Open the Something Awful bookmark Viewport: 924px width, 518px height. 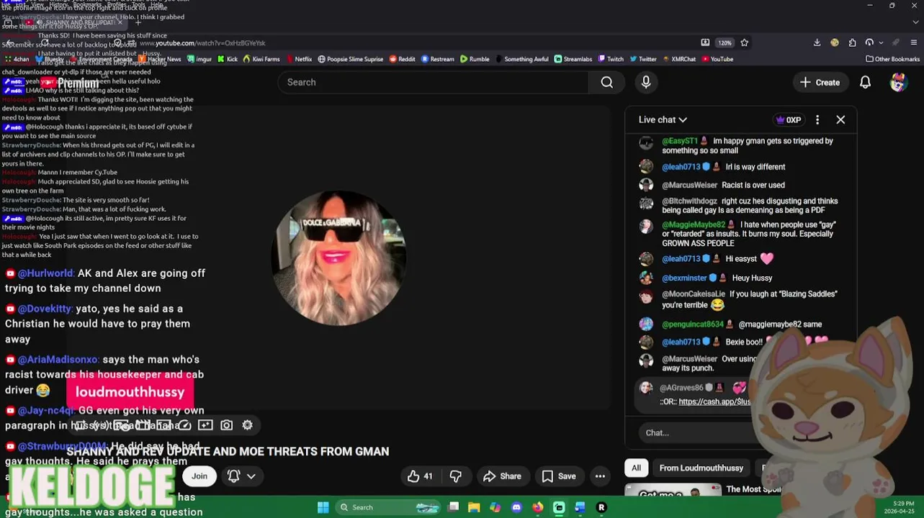click(521, 59)
